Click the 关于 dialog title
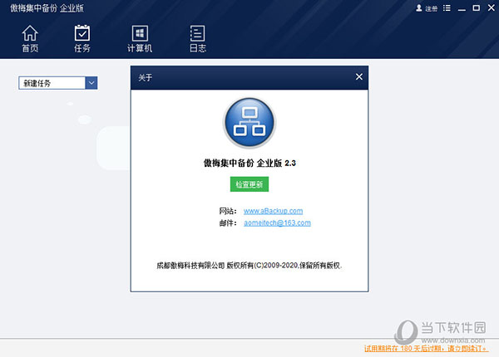Image resolution: width=499 pixels, height=357 pixels. (x=145, y=77)
